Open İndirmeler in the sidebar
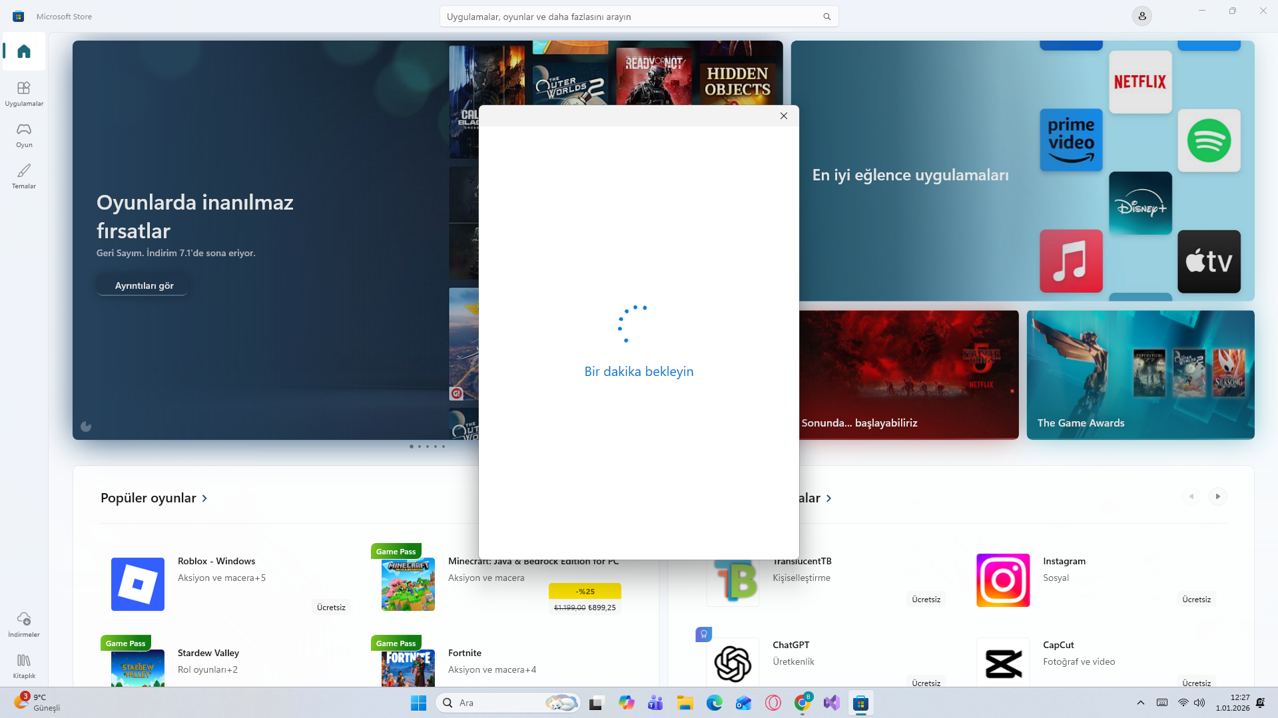The height and width of the screenshot is (718, 1278). coord(24,624)
